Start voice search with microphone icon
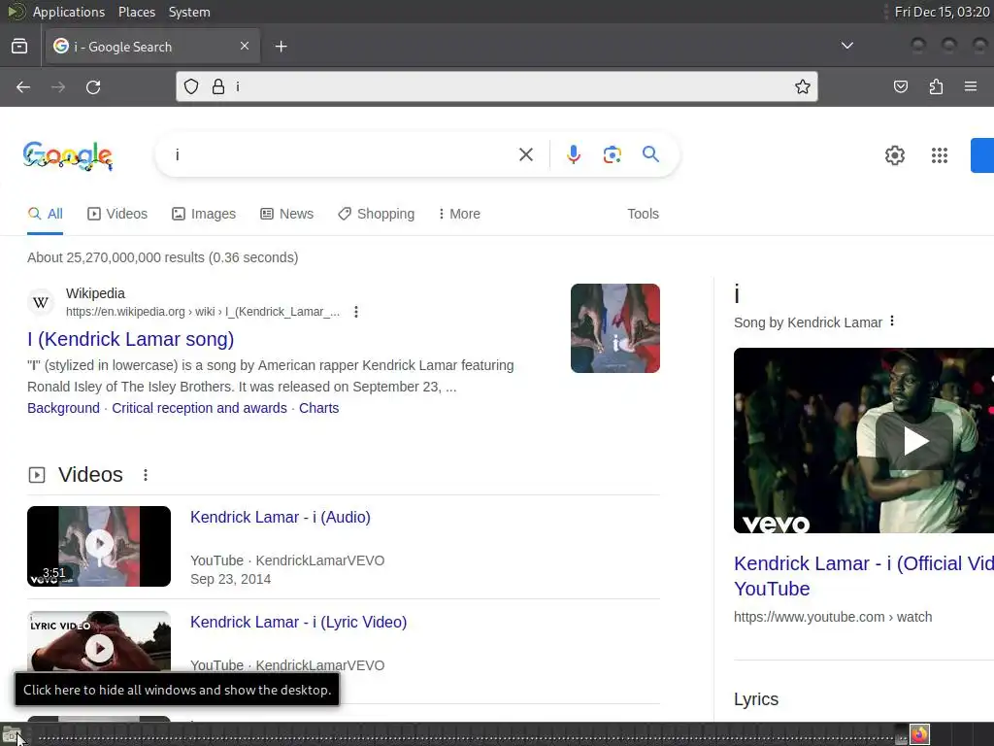Viewport: 994px width, 746px height. tap(573, 154)
